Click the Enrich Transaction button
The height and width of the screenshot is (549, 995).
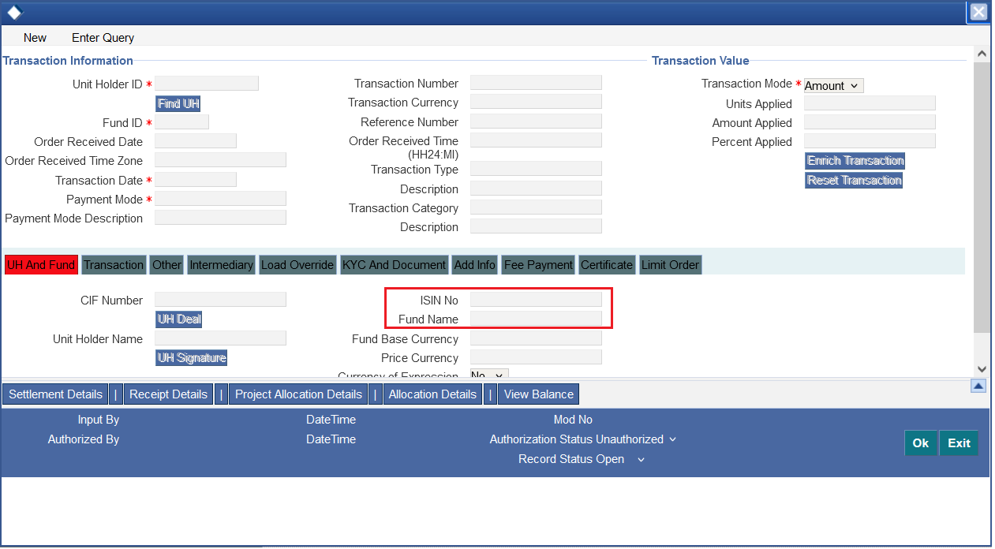855,161
